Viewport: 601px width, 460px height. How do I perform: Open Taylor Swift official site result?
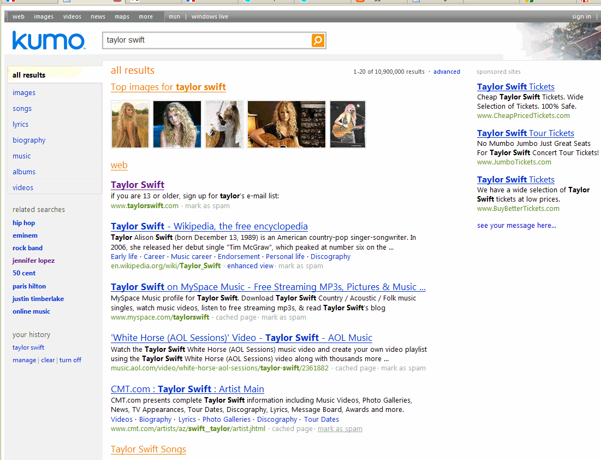(138, 185)
